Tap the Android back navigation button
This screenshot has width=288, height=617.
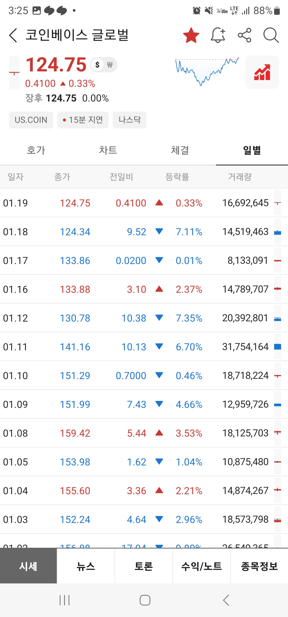(x=226, y=600)
